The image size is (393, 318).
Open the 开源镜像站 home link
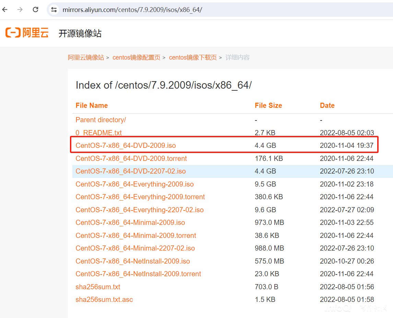[80, 33]
